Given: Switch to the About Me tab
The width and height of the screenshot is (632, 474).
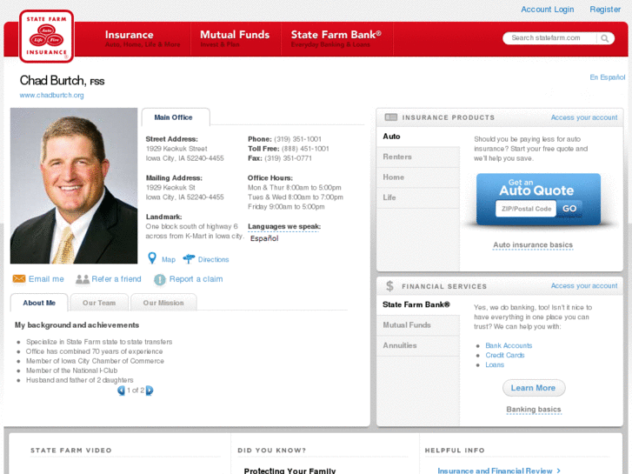Looking at the screenshot, I should click(39, 303).
